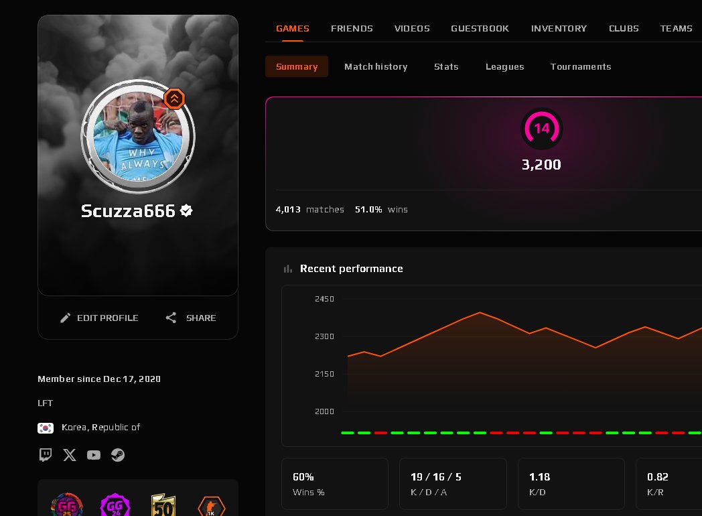The width and height of the screenshot is (702, 516).
Task: Click the 1.18 K/D stat card
Action: coord(571,484)
